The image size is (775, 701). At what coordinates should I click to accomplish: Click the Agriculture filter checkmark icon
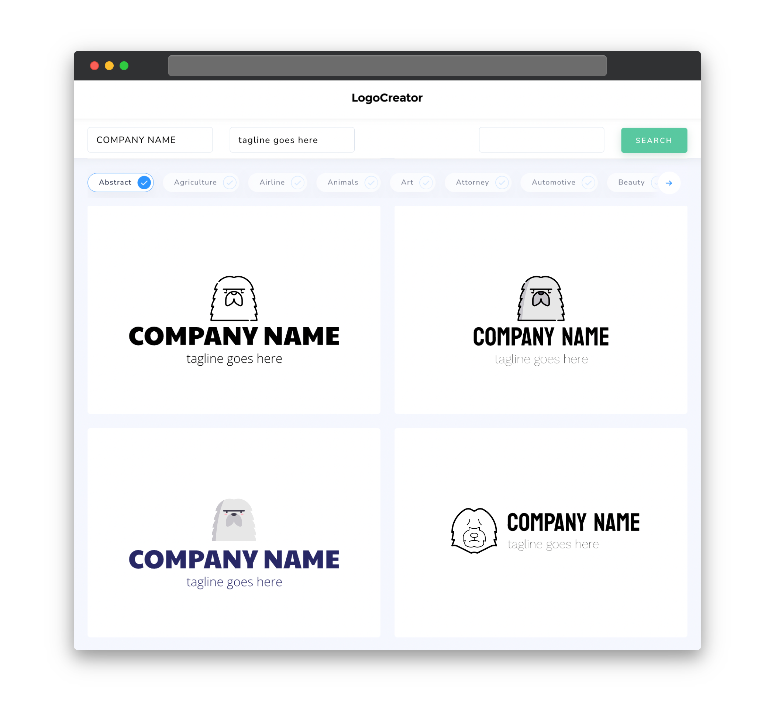tap(230, 182)
